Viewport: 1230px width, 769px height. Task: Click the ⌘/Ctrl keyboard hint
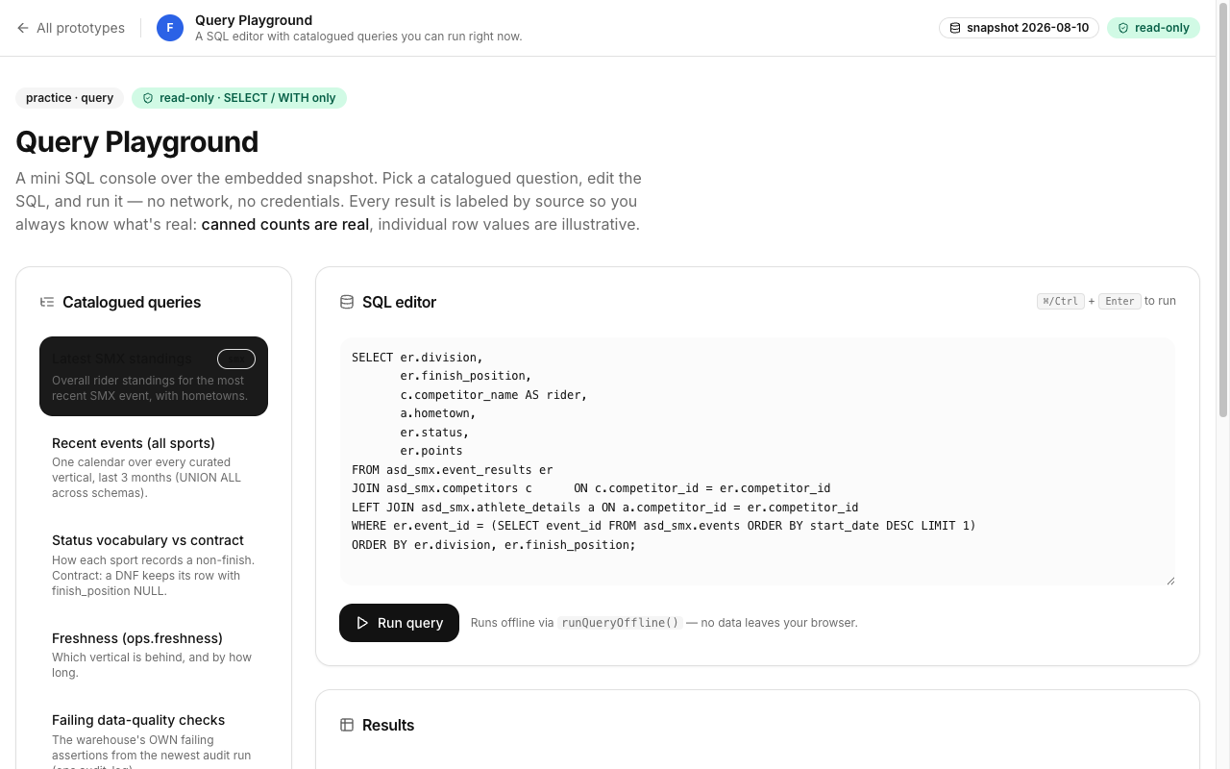[1061, 301]
